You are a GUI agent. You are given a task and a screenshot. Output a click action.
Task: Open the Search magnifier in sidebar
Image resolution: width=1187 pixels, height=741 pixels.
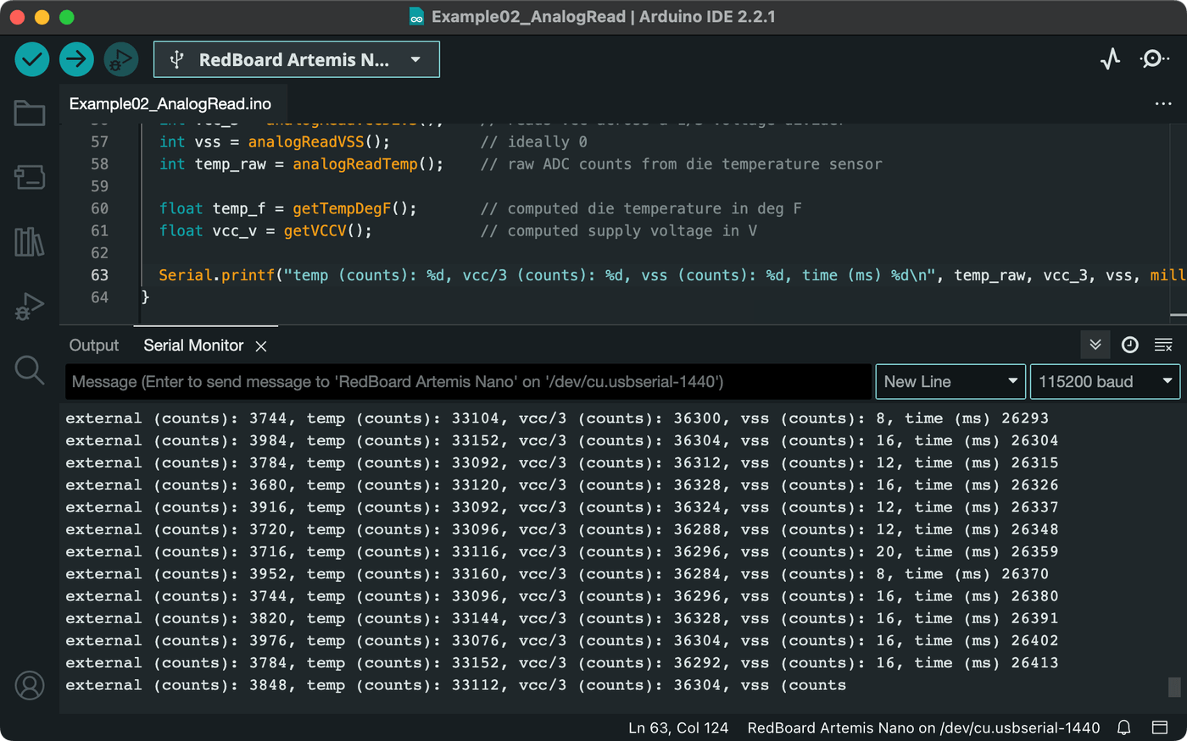(x=30, y=370)
